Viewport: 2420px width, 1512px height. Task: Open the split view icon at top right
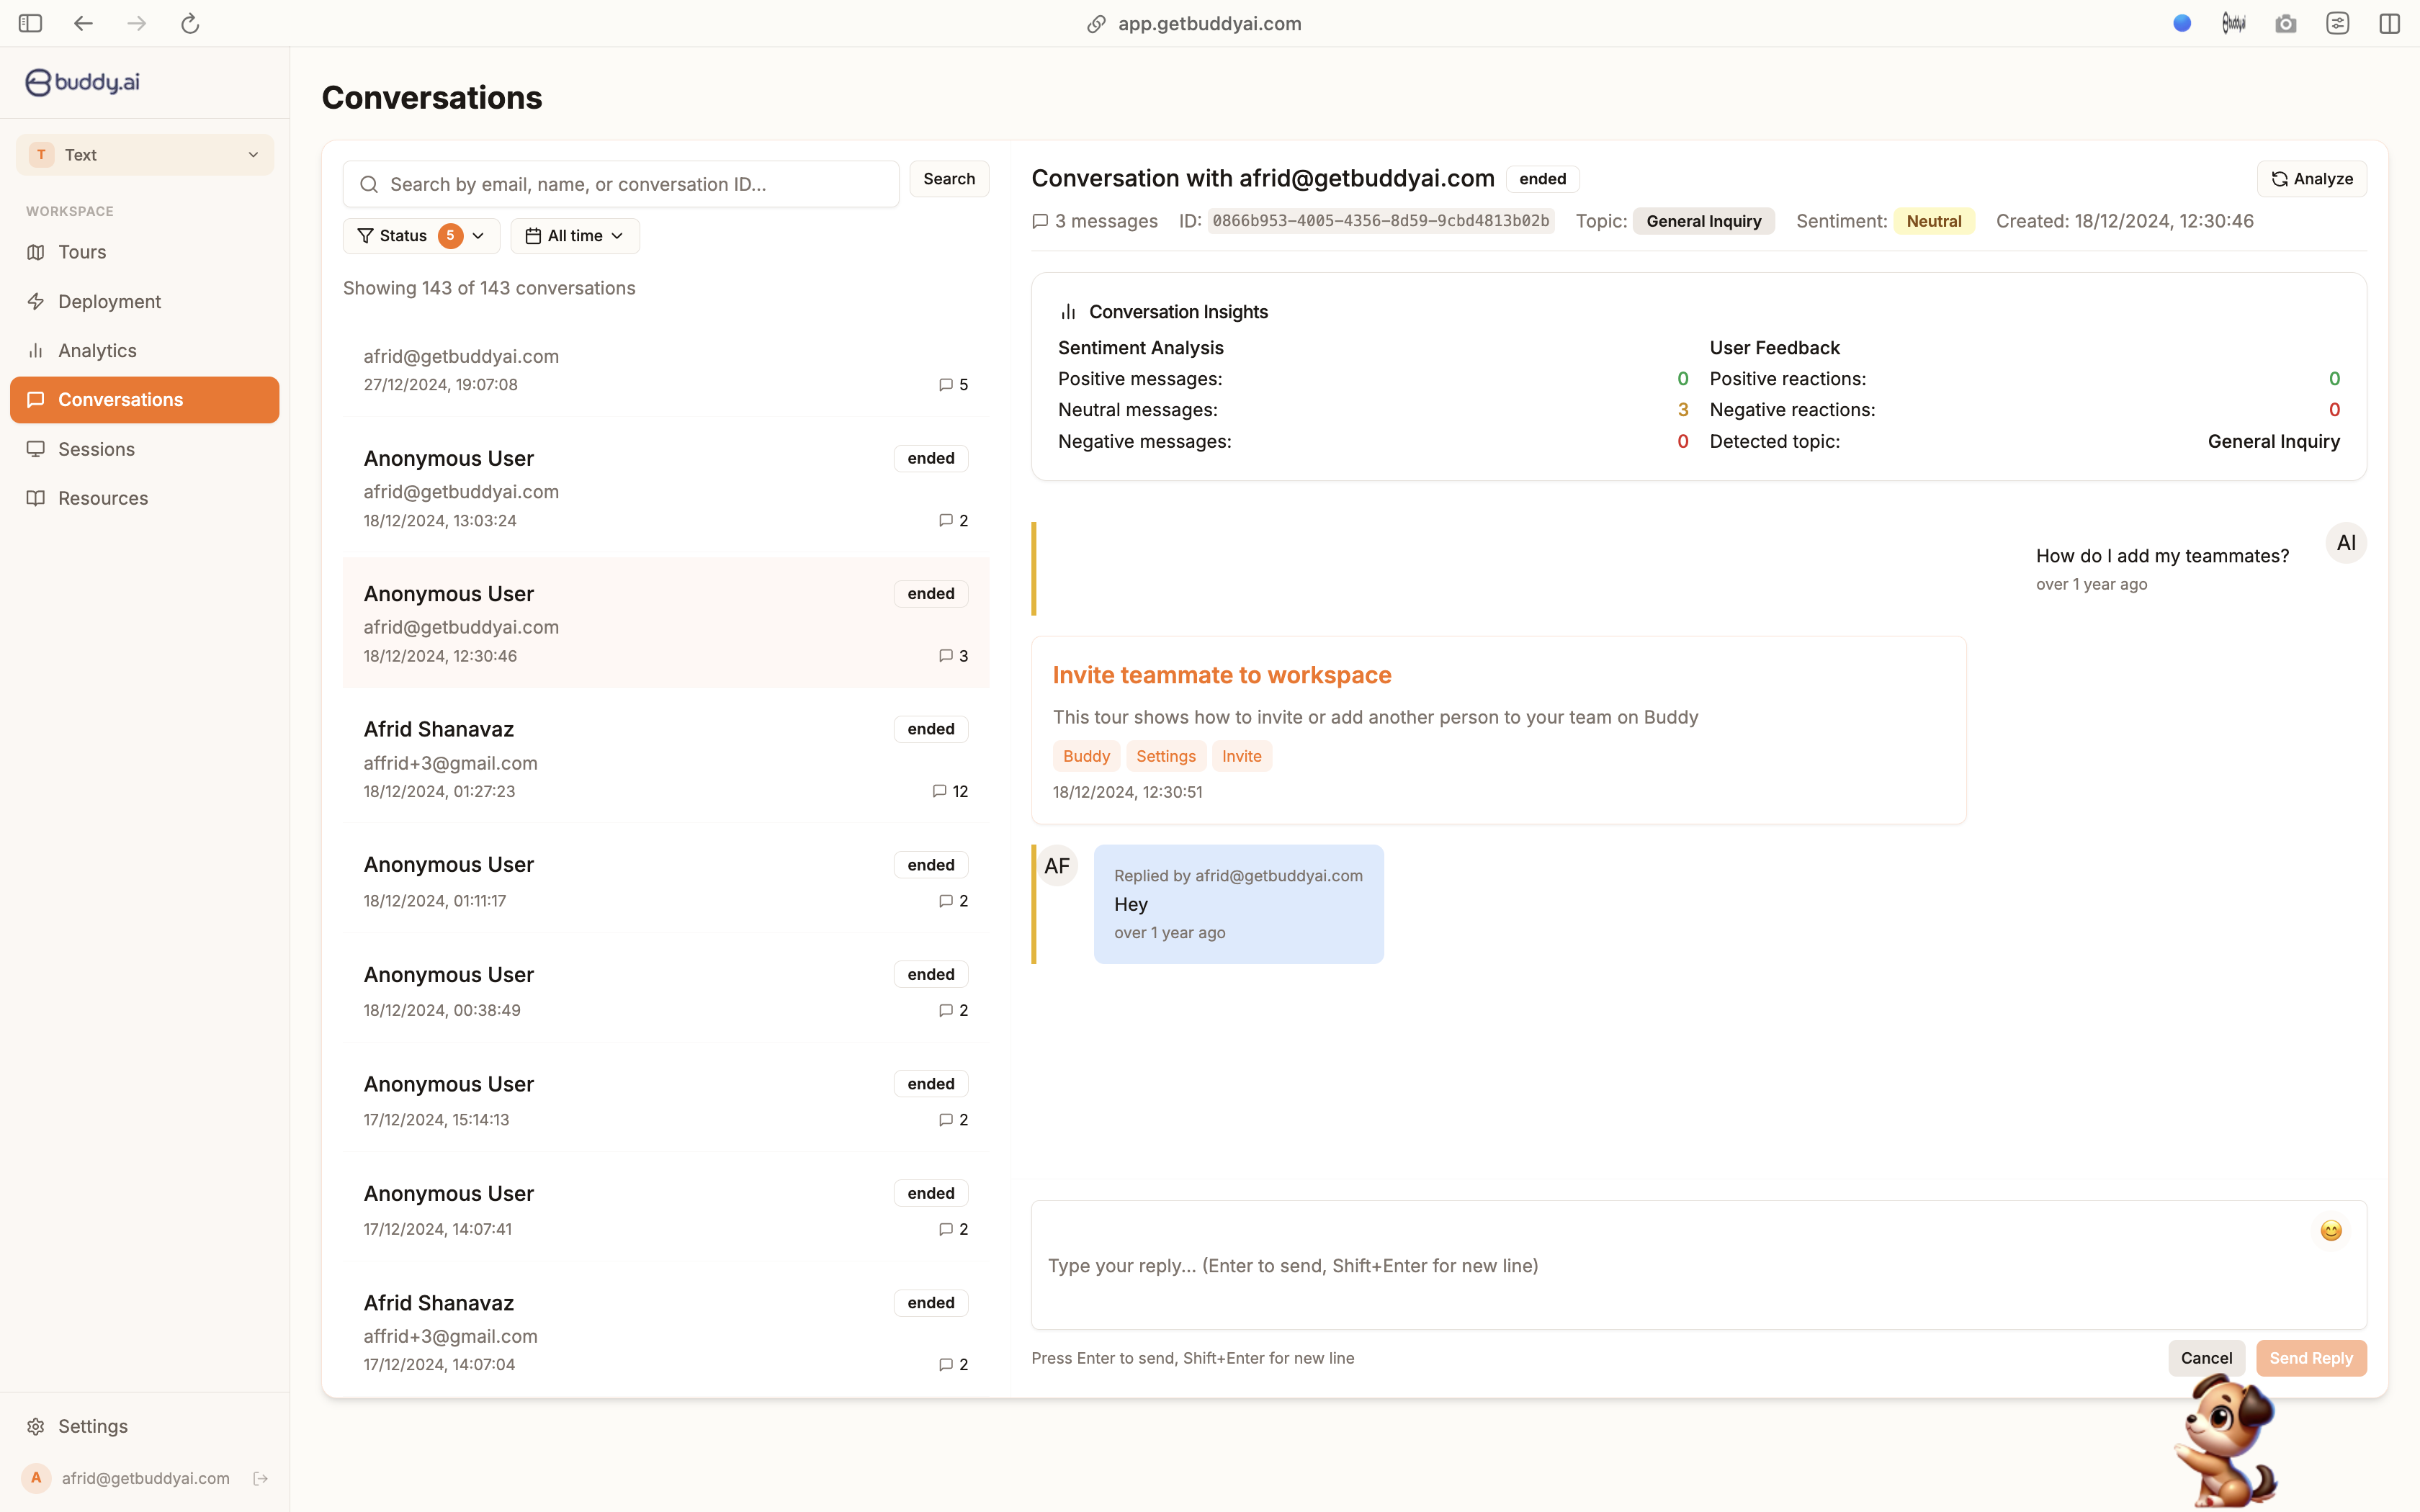[2390, 23]
